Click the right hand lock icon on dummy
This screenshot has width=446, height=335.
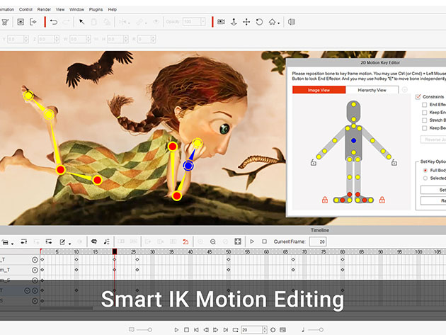coord(394,162)
